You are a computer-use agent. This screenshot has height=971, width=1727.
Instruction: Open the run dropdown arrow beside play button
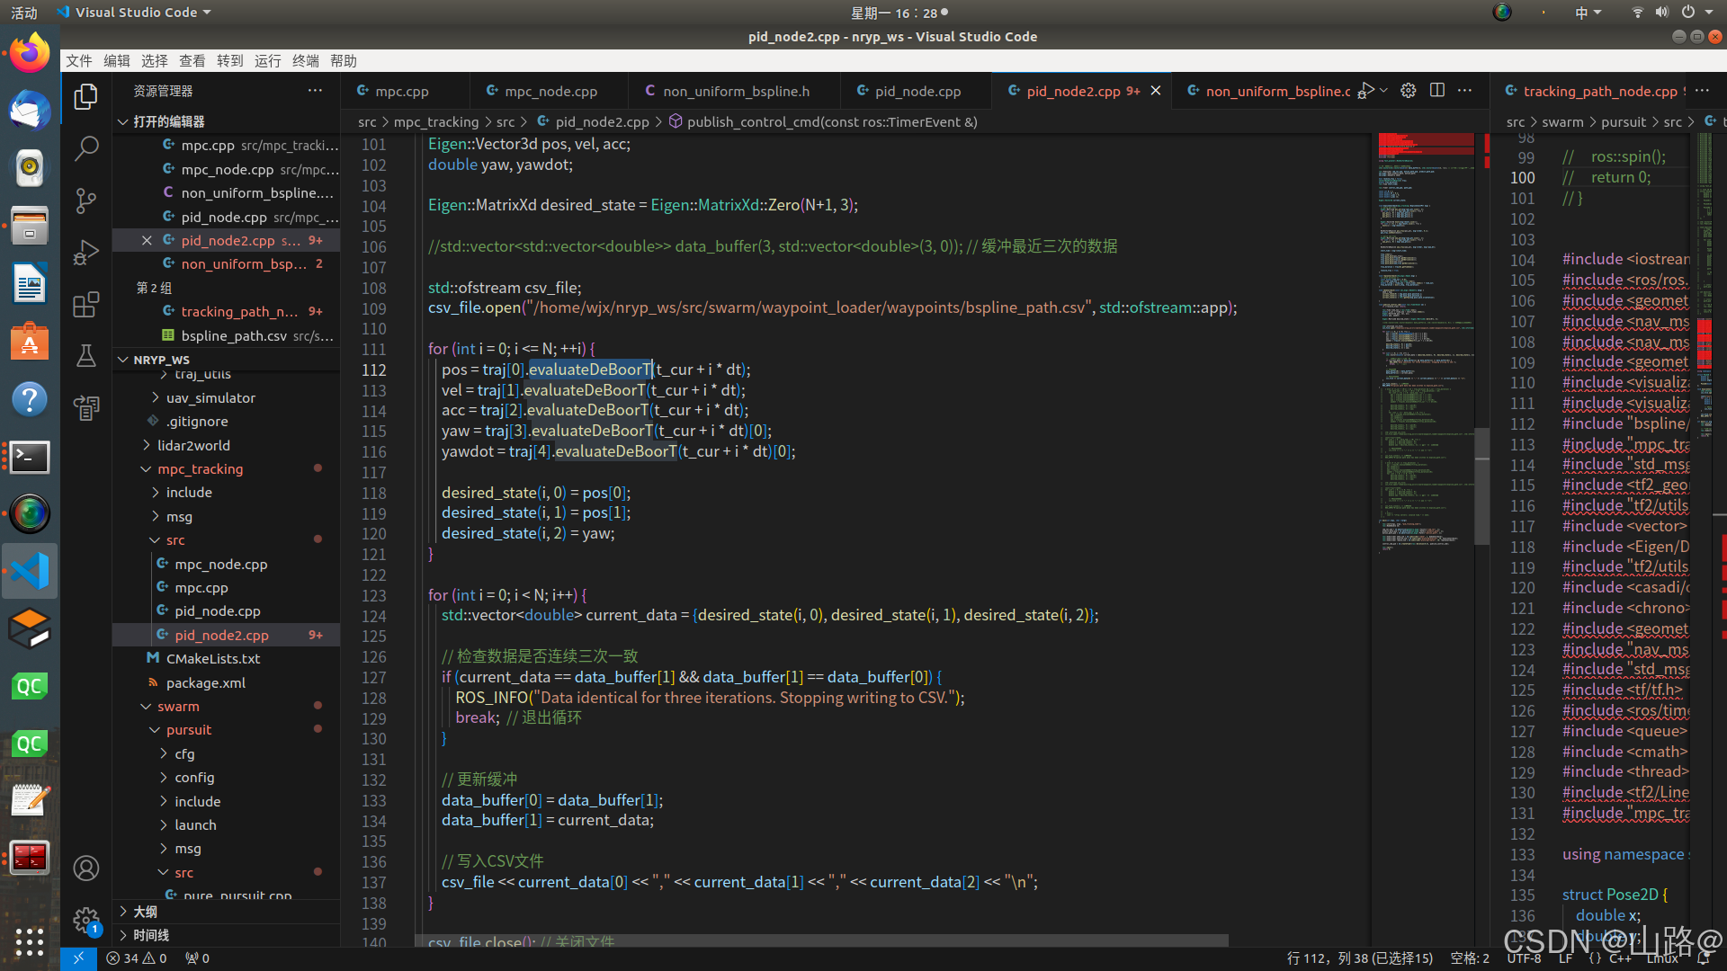[x=1384, y=91]
